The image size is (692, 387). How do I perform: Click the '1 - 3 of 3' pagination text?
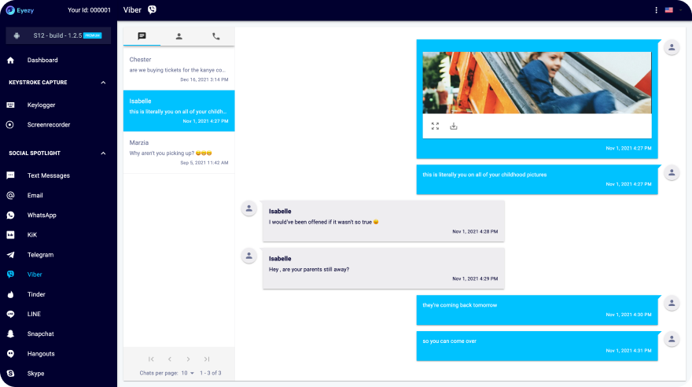pos(211,374)
